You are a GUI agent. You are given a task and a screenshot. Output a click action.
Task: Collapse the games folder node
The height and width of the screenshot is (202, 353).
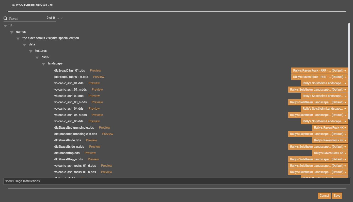click(12, 32)
